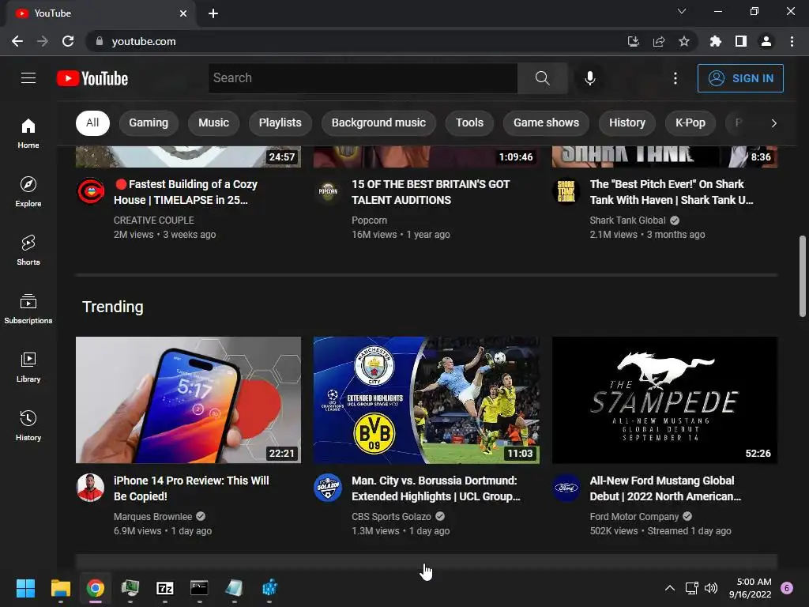The image size is (809, 607).
Task: Open CBS Sports Golazo channel link
Action: [391, 517]
